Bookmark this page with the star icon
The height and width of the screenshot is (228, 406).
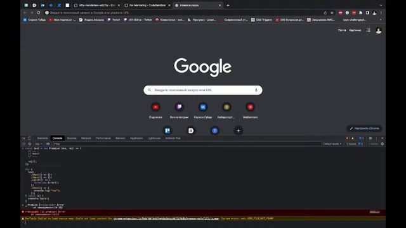(x=332, y=13)
